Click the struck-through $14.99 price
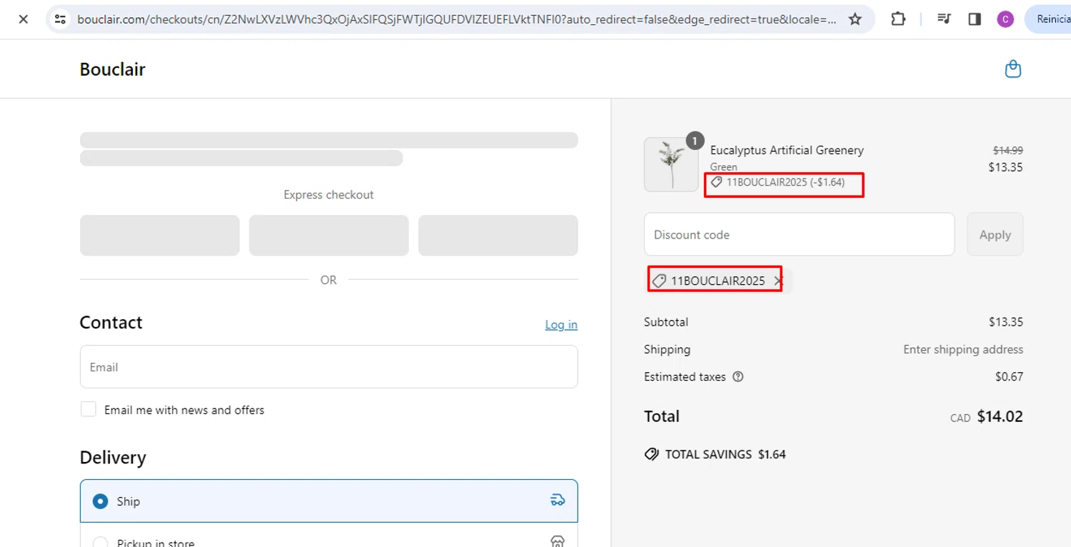This screenshot has height=547, width=1071. (1007, 150)
